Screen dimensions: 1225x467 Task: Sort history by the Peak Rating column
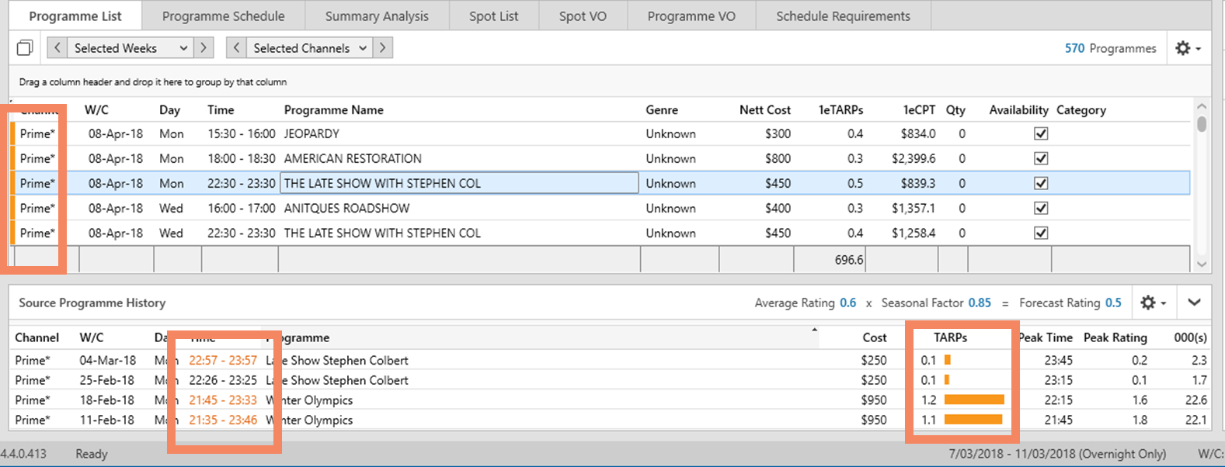coord(1115,337)
